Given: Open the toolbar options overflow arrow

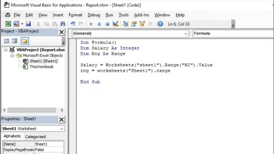Looking at the screenshot, I should [x=233, y=24].
